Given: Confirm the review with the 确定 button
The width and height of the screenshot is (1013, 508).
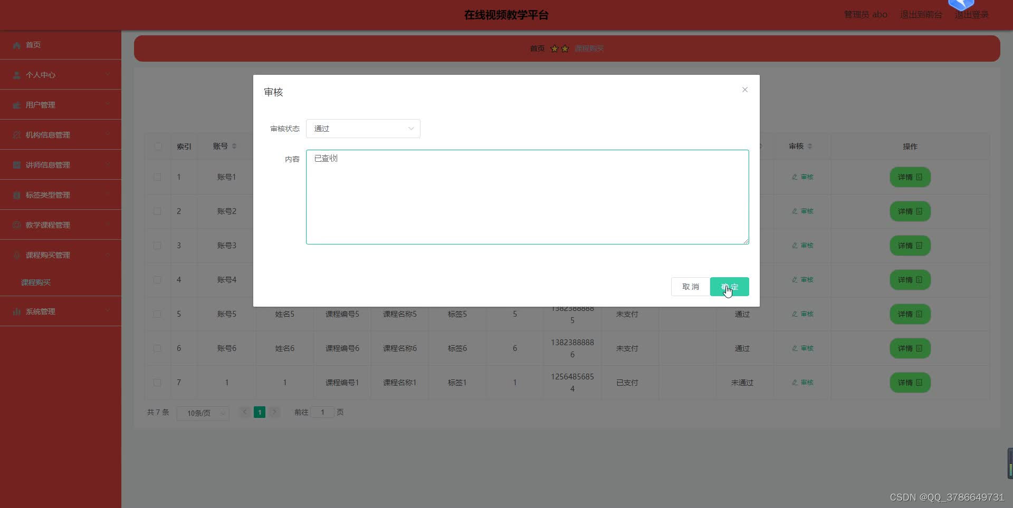Looking at the screenshot, I should pos(730,287).
